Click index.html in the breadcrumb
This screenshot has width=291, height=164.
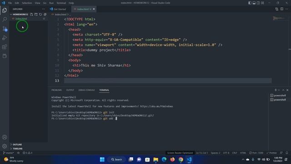(60, 14)
